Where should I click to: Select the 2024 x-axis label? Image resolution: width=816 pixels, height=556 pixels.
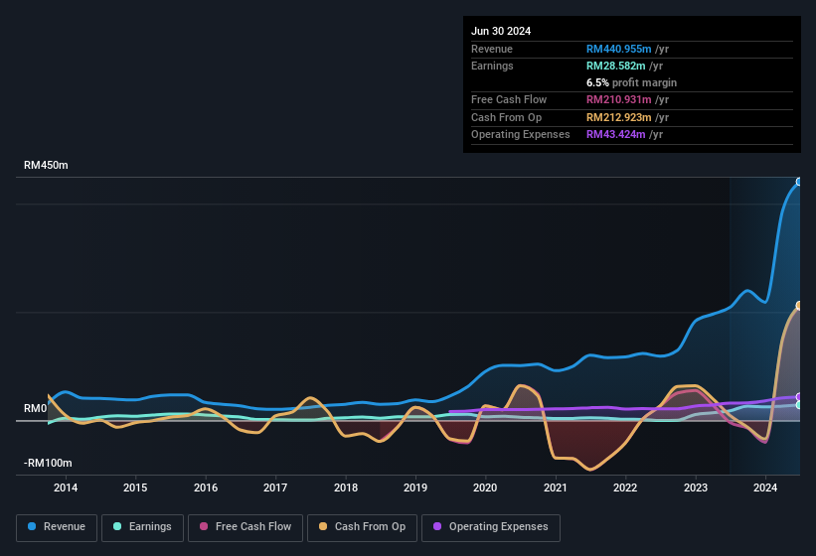[x=765, y=487]
